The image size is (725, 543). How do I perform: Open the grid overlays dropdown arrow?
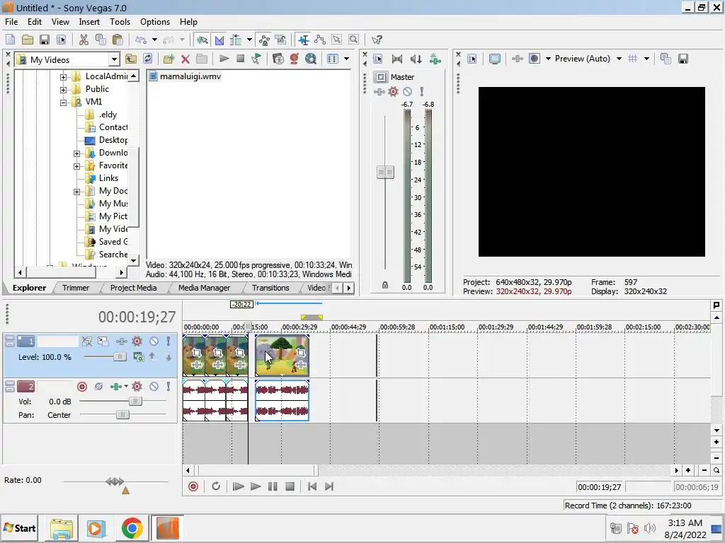point(646,59)
